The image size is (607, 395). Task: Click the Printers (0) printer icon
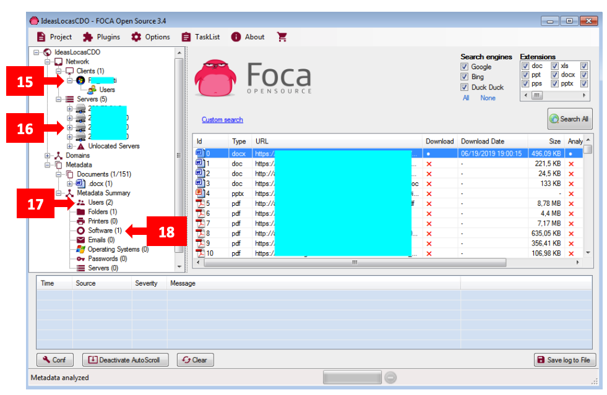point(80,221)
